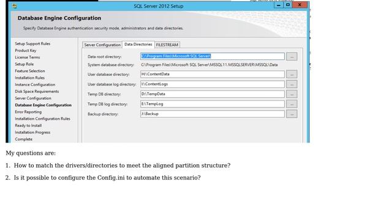Browse for Data root directory
Screen dimensions: 392x220
pyautogui.click(x=292, y=57)
